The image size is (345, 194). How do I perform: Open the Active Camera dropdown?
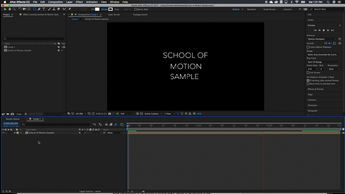pos(153,114)
